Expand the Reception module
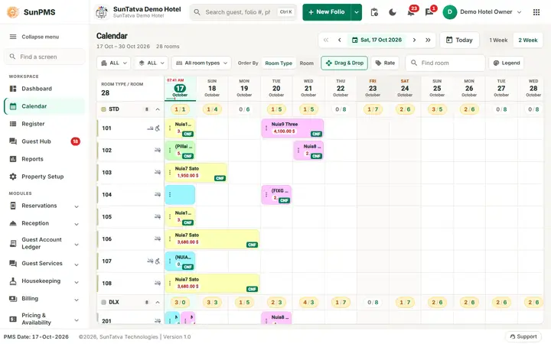Viewport: 551px width, 344px height. click(44, 223)
